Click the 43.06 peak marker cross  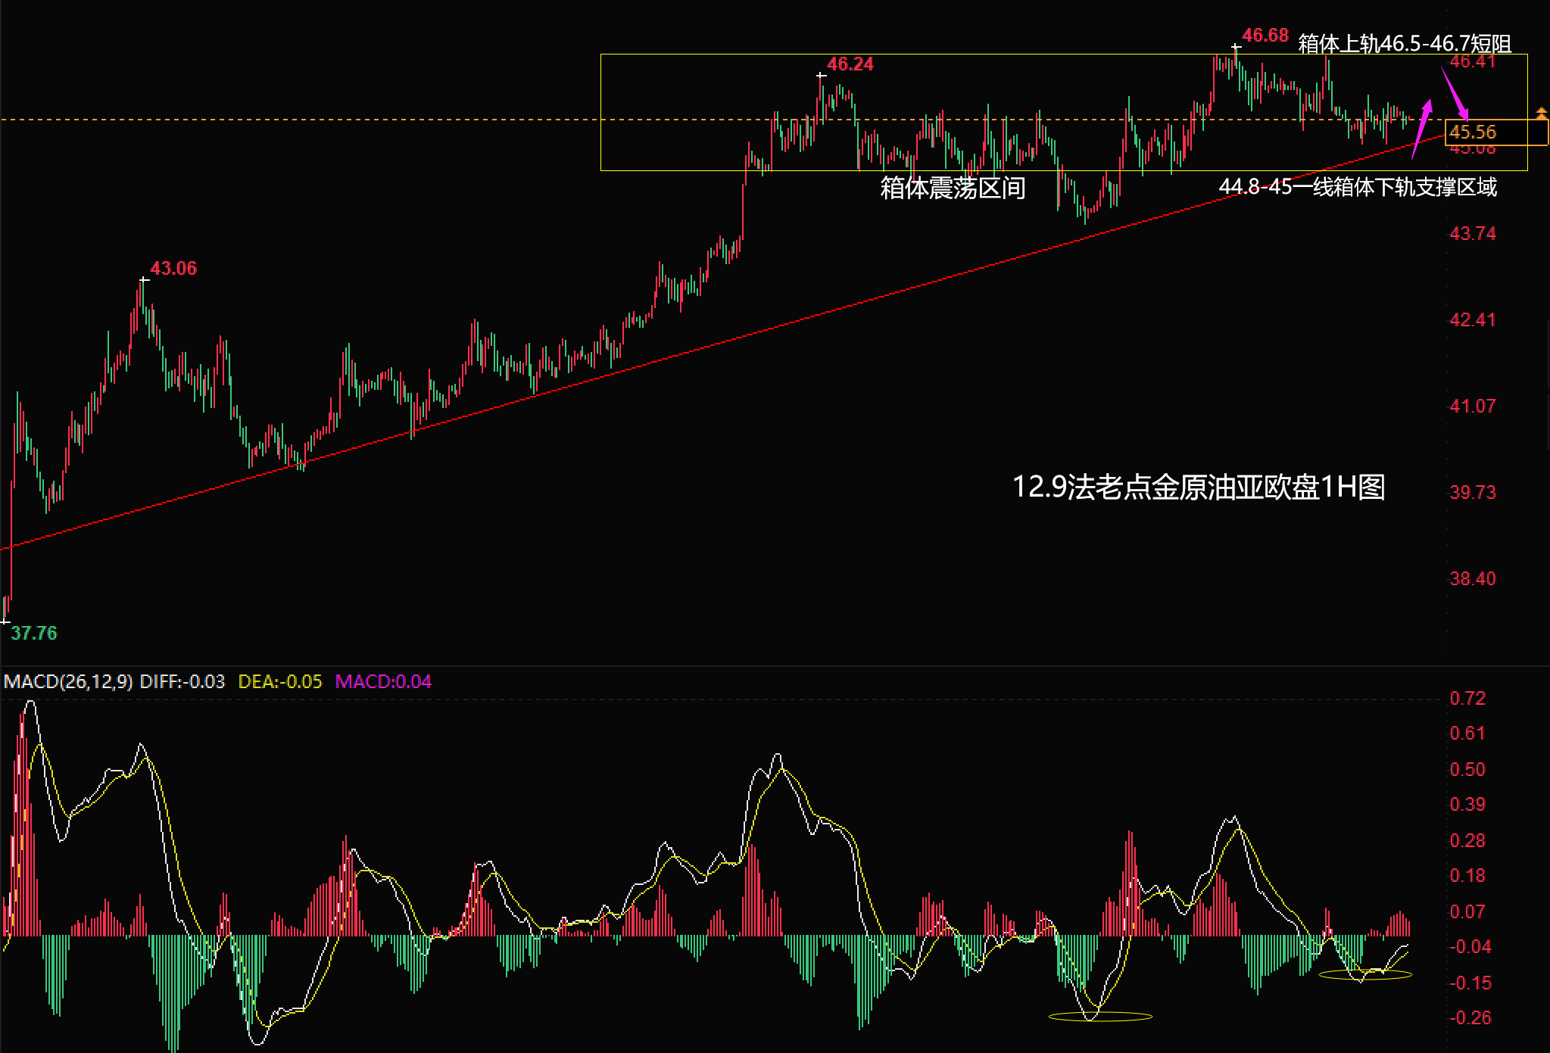click(x=144, y=280)
